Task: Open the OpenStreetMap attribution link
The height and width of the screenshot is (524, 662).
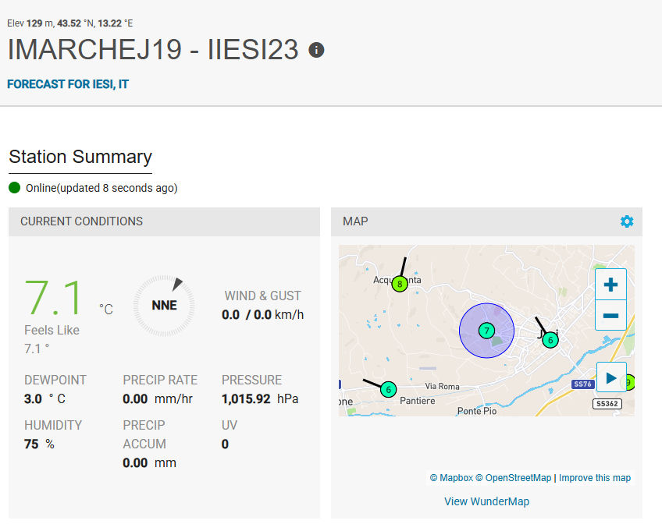Action: (513, 478)
